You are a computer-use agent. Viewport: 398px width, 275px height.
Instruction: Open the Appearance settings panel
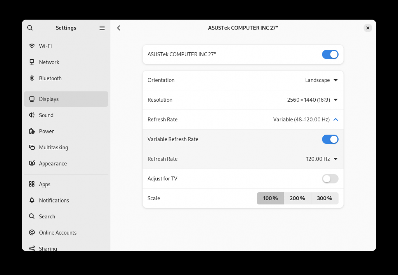point(66,164)
